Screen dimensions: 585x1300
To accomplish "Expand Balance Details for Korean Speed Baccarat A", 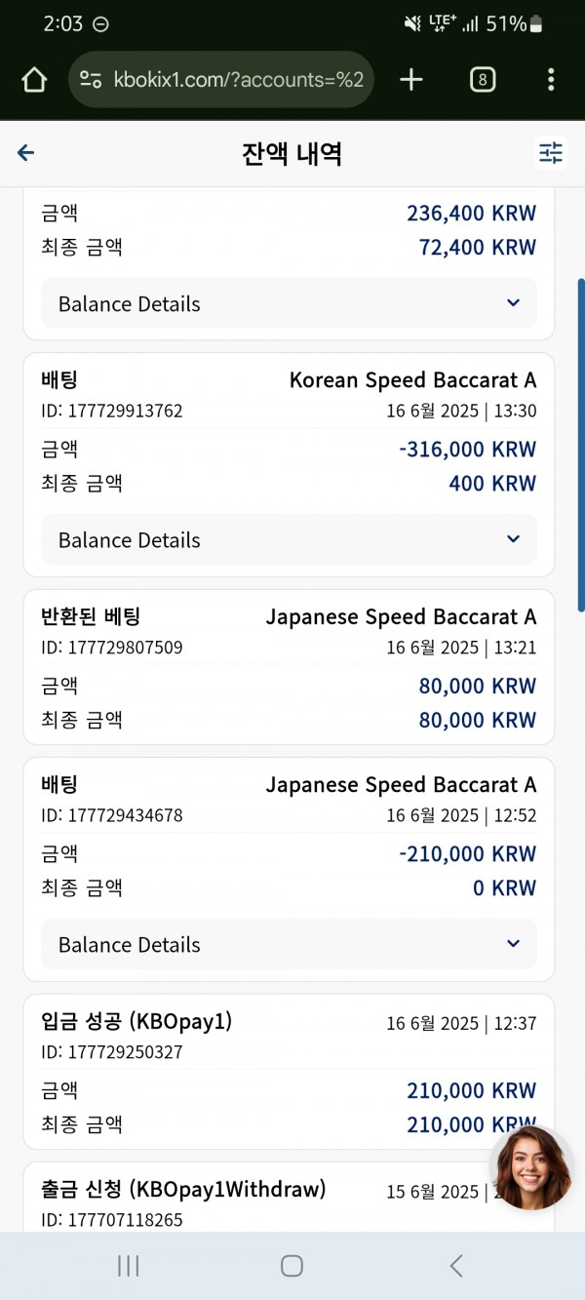I will coord(289,539).
